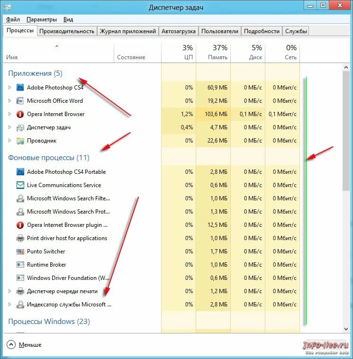Click the Диспетчер очереди печати printer icon
Screen dimensions: 353x359
point(20,291)
